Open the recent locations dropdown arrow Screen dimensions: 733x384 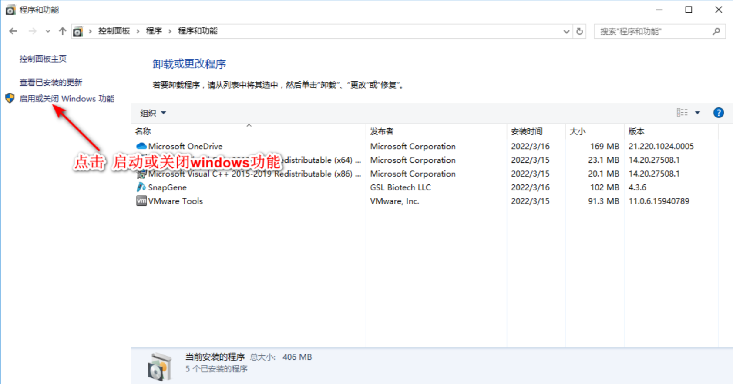tap(47, 31)
